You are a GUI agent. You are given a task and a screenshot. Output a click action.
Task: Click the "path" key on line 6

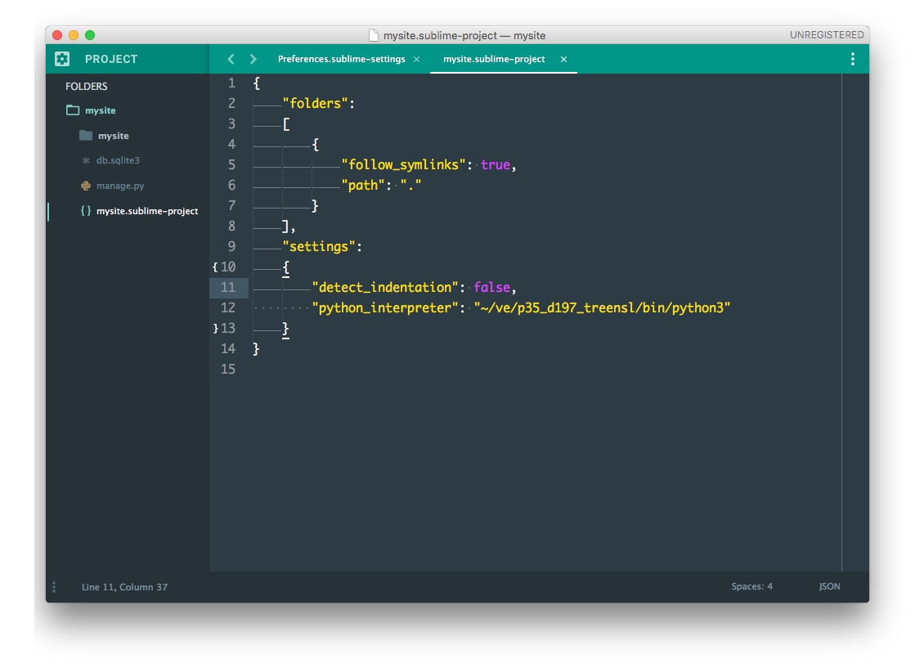tap(363, 185)
